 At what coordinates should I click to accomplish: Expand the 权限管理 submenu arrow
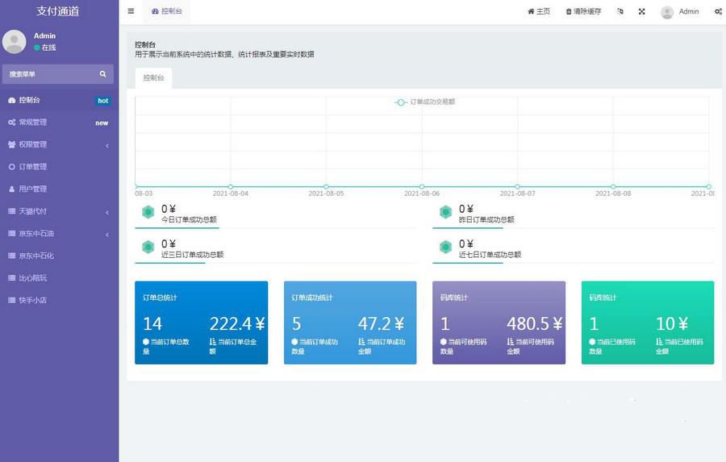click(107, 145)
